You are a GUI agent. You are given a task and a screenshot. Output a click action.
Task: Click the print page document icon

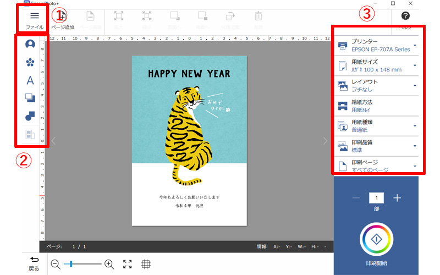point(342,166)
